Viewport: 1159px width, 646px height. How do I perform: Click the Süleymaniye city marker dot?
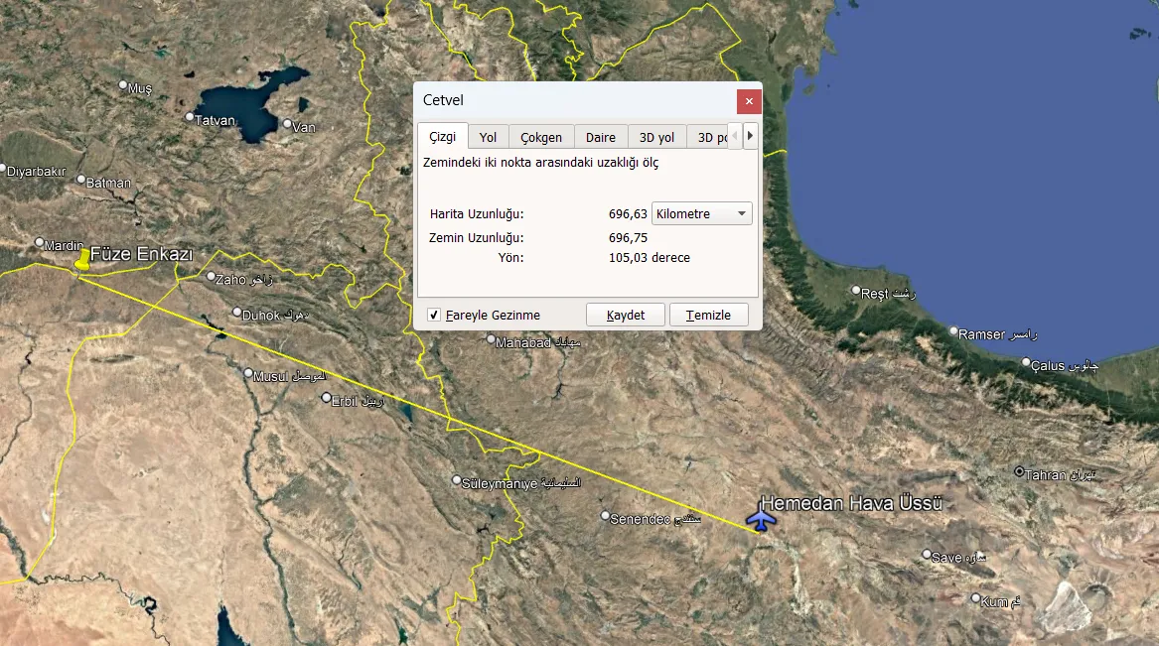(x=457, y=480)
